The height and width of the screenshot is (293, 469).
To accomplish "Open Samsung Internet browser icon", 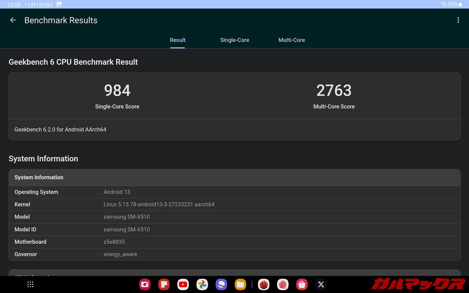I will (x=221, y=285).
